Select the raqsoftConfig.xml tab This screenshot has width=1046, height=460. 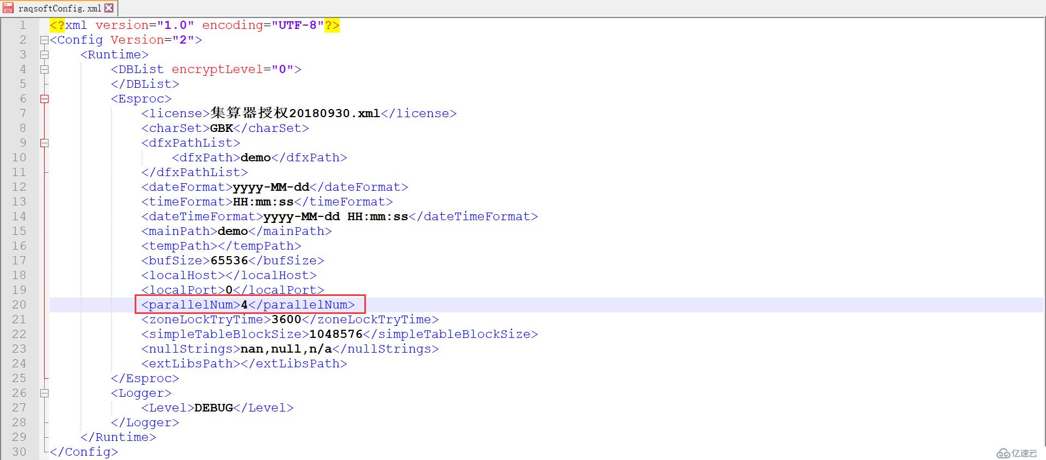tap(59, 8)
